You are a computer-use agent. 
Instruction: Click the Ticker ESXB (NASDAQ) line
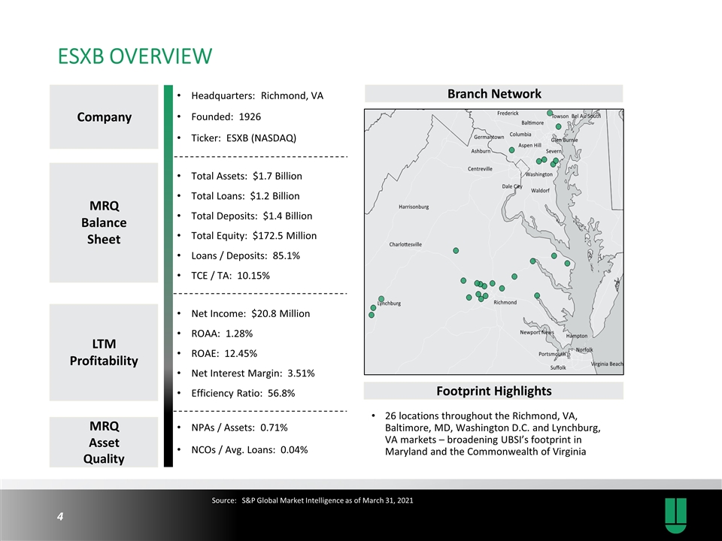(244, 138)
